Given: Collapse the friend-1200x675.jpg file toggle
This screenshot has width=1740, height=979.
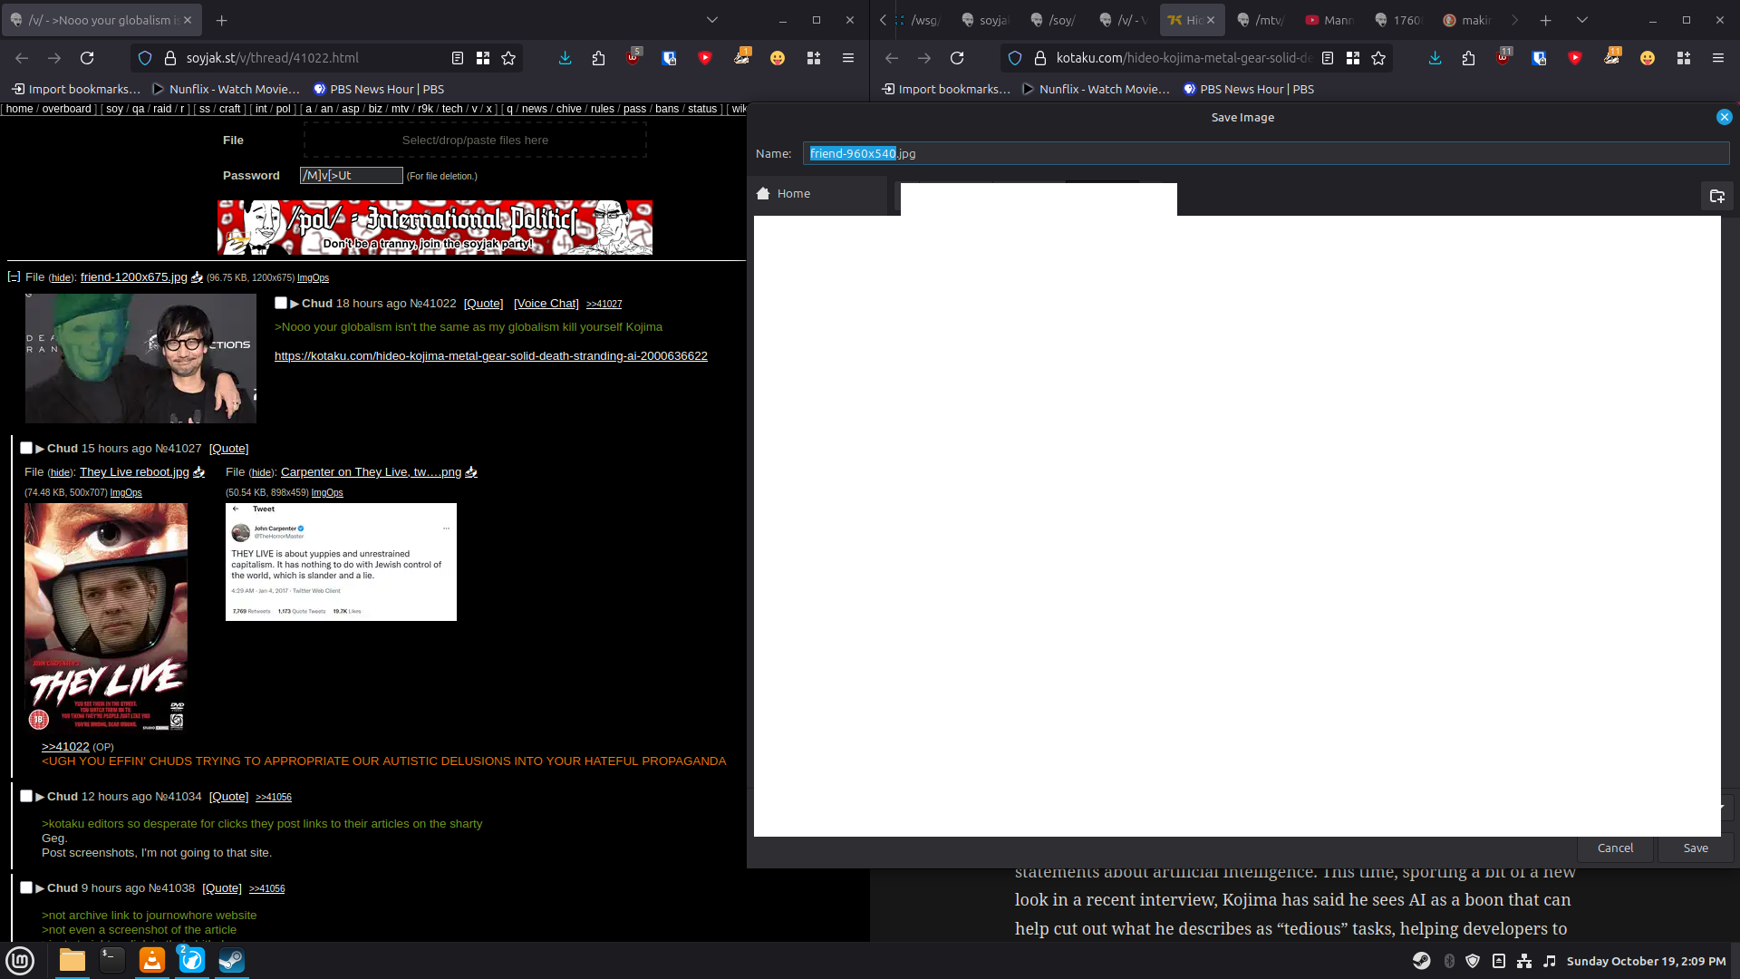Looking at the screenshot, I should [x=14, y=277].
